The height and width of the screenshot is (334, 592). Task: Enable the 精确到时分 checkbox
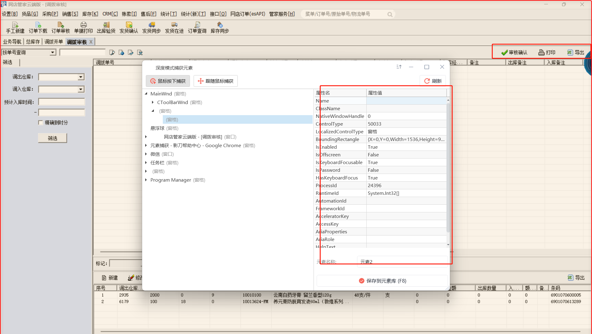click(x=41, y=123)
